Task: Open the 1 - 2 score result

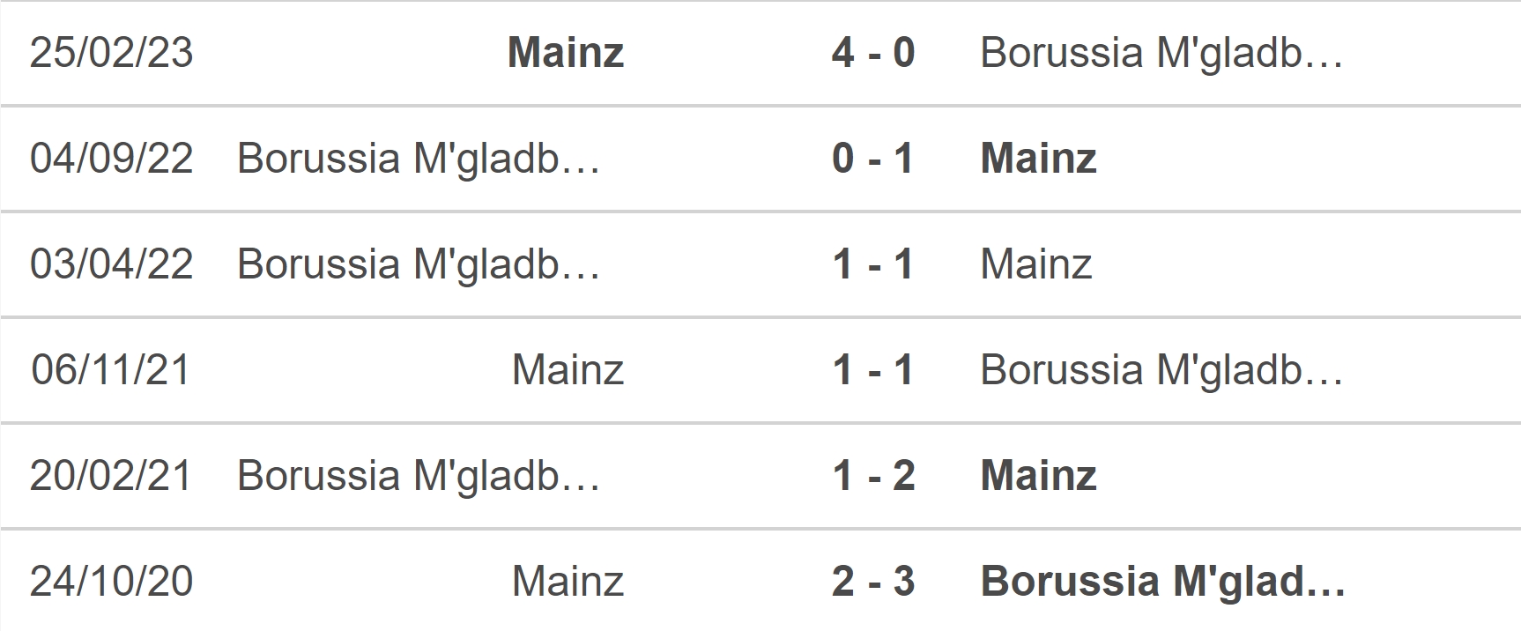Action: 873,476
